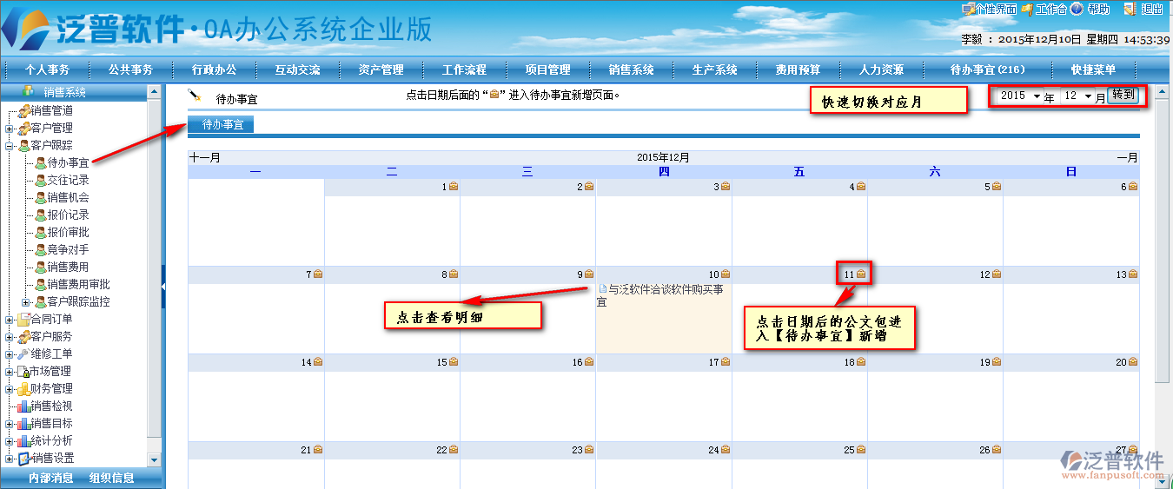Click 内部消息 at the sidebar bottom

pos(50,478)
